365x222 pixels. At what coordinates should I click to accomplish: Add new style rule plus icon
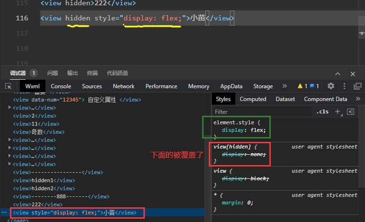338,112
